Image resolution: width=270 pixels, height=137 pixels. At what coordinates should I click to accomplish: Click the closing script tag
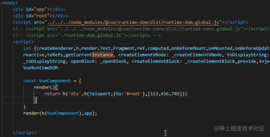tap(25, 133)
